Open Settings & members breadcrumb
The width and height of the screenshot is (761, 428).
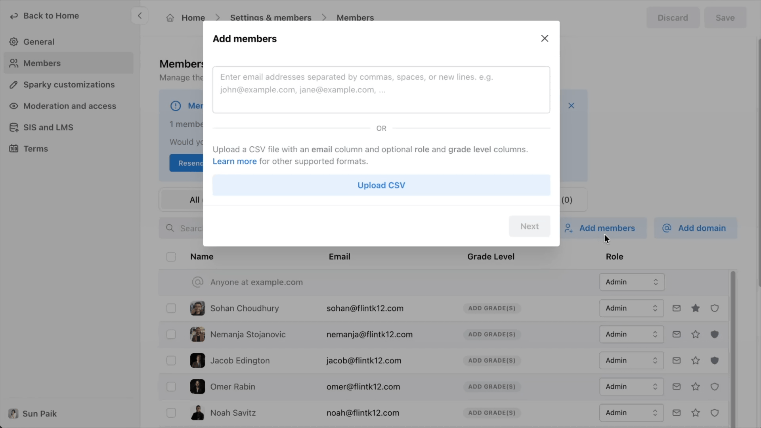pos(271,17)
